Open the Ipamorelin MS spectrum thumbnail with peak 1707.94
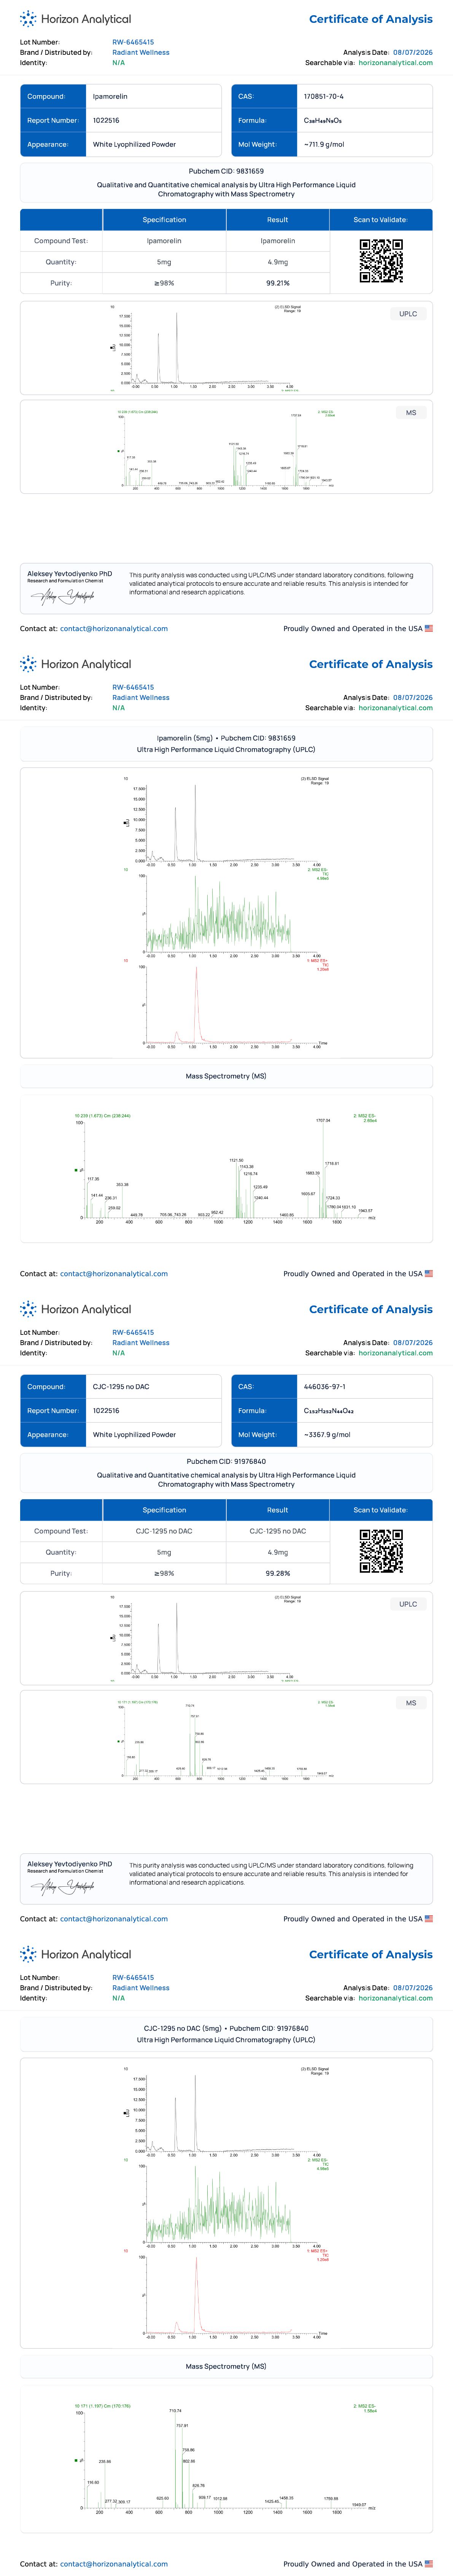The height and width of the screenshot is (2576, 453). pyautogui.click(x=226, y=447)
